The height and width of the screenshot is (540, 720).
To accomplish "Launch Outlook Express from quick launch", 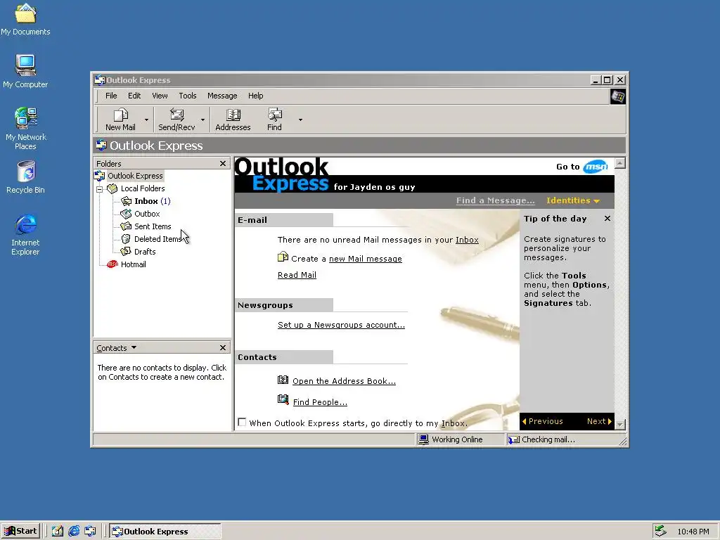I will (x=90, y=532).
